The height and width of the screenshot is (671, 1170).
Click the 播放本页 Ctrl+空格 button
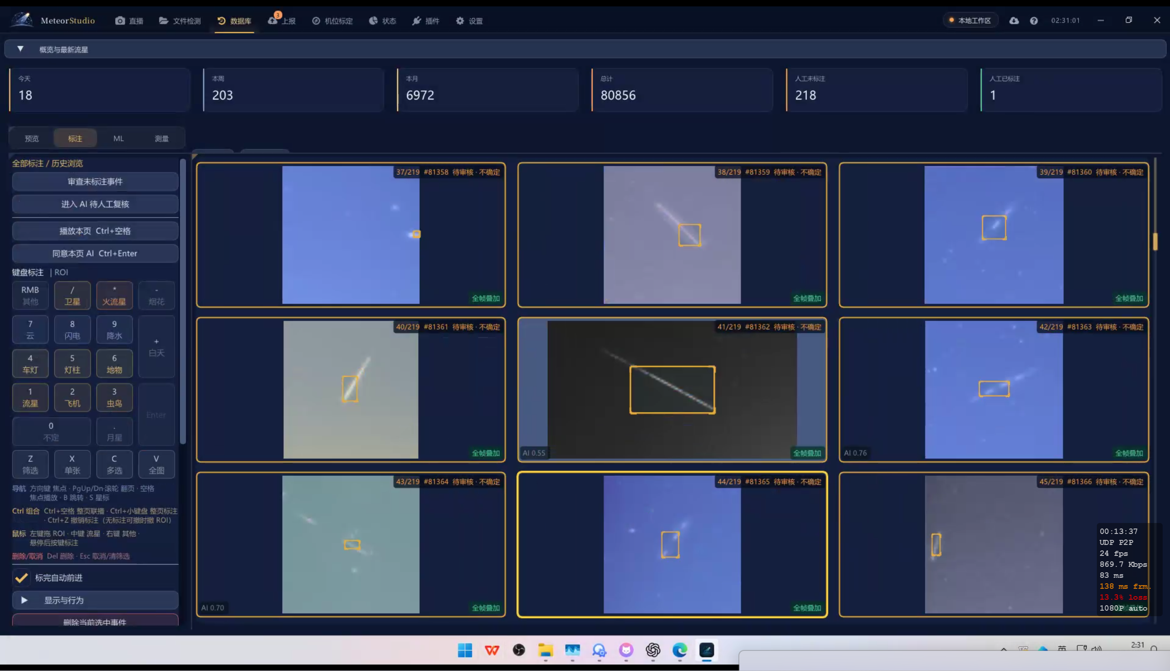pyautogui.click(x=95, y=231)
